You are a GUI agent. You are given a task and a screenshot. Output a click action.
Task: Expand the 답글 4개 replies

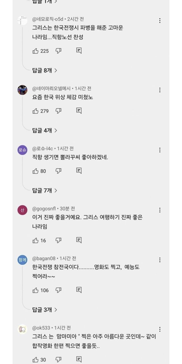click(x=45, y=130)
